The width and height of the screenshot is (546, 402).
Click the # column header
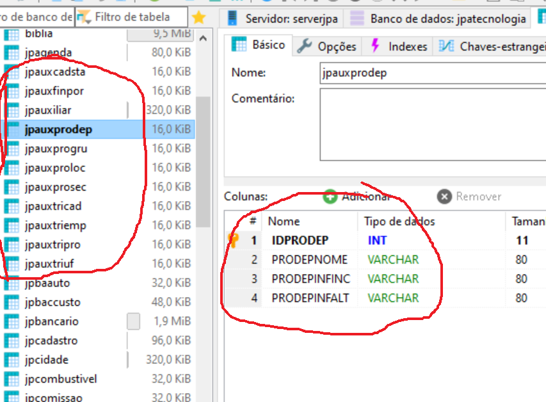[x=253, y=221]
